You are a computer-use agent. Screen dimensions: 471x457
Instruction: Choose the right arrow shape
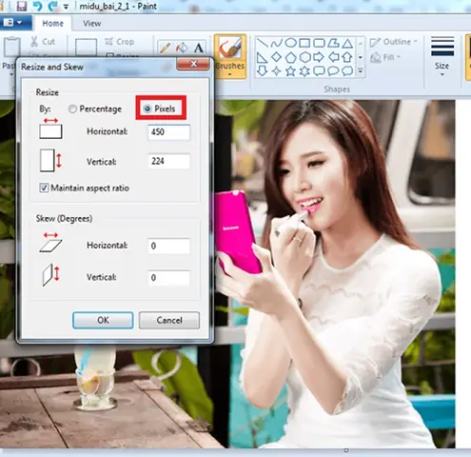click(319, 57)
